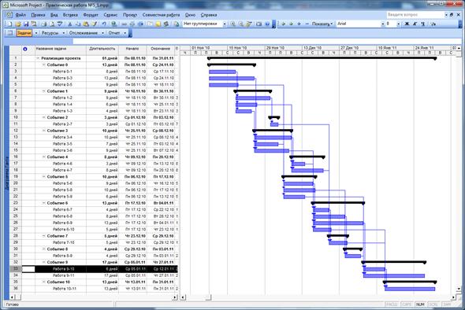Open the Файл menu

pyautogui.click(x=20, y=15)
